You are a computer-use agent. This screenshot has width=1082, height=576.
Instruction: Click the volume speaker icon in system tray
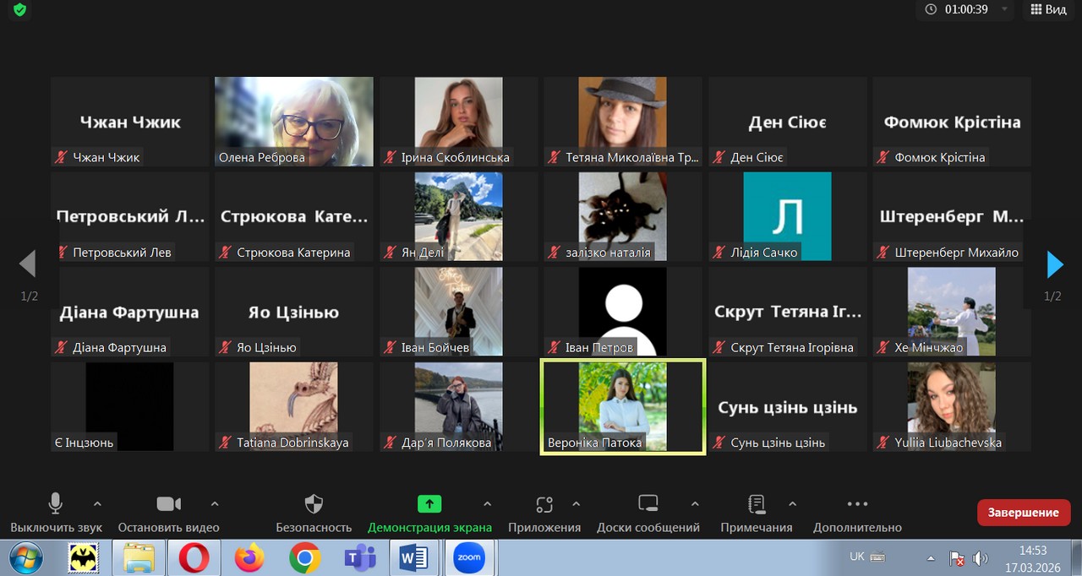pyautogui.click(x=981, y=558)
